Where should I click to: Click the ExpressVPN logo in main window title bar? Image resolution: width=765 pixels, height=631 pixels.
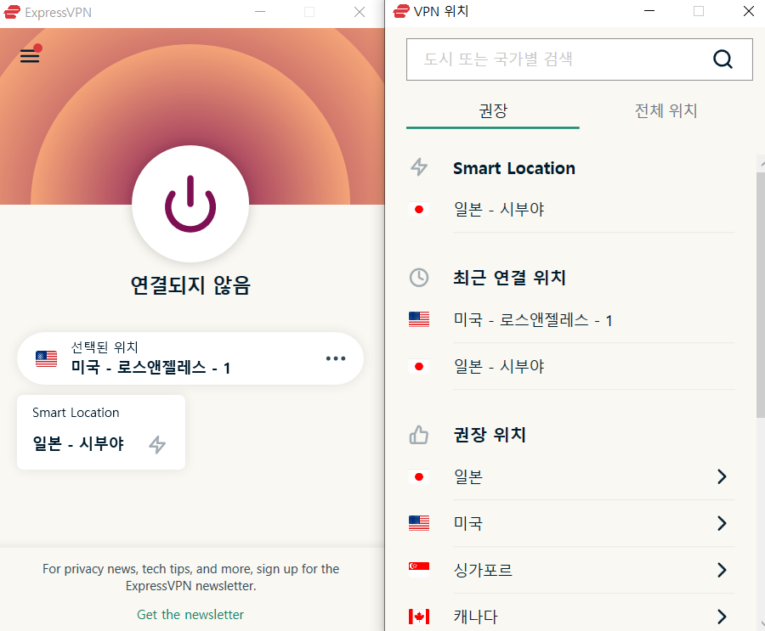click(x=12, y=12)
